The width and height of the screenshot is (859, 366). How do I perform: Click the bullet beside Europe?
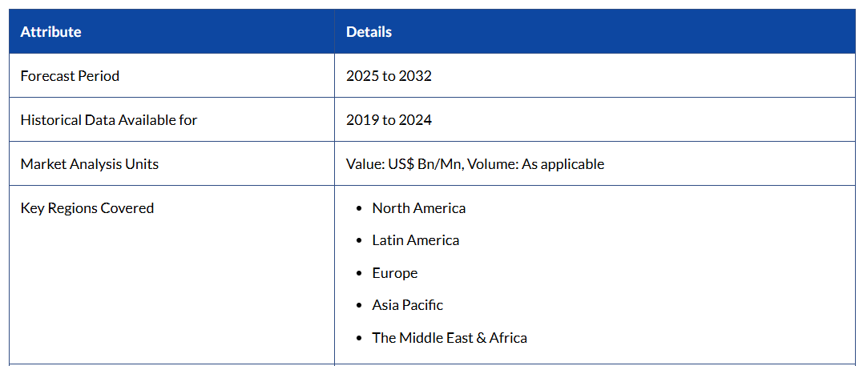[360, 274]
